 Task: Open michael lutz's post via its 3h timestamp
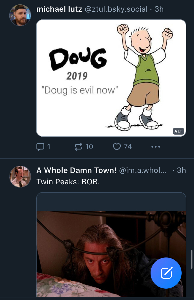point(159,9)
